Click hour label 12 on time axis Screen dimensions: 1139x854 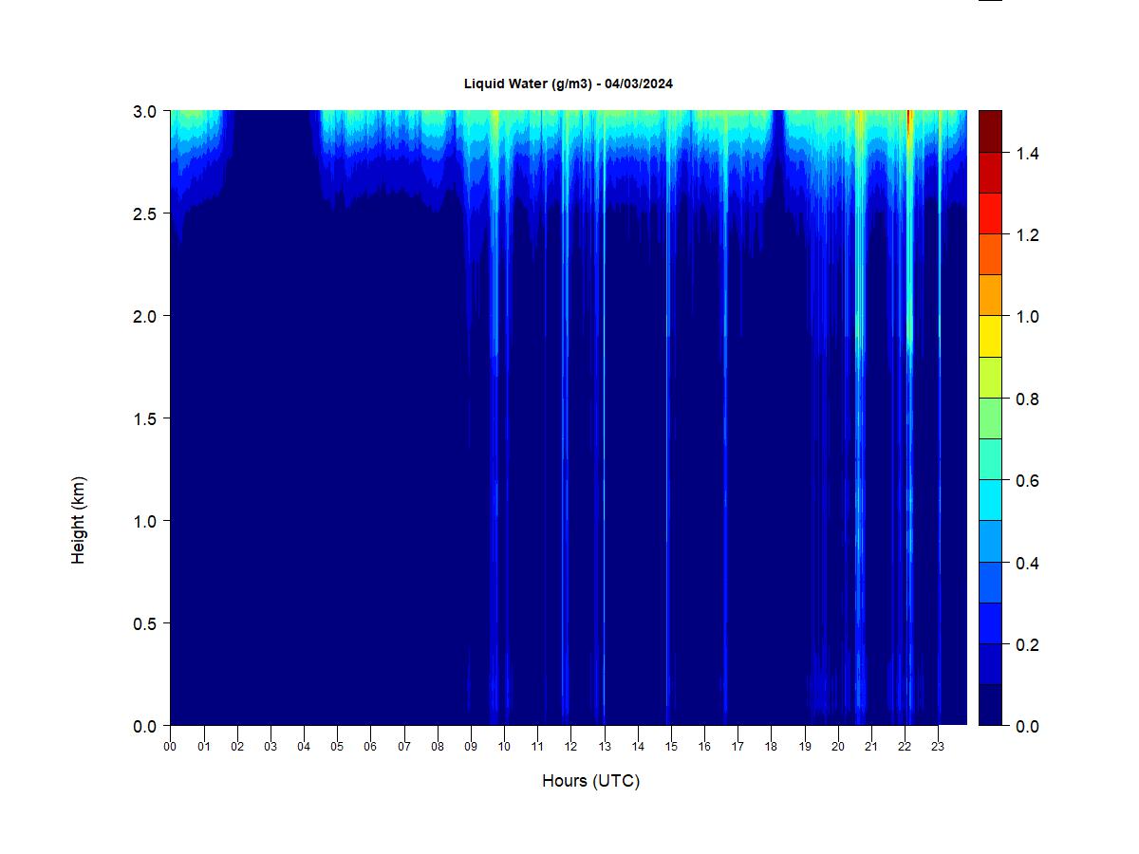(570, 747)
